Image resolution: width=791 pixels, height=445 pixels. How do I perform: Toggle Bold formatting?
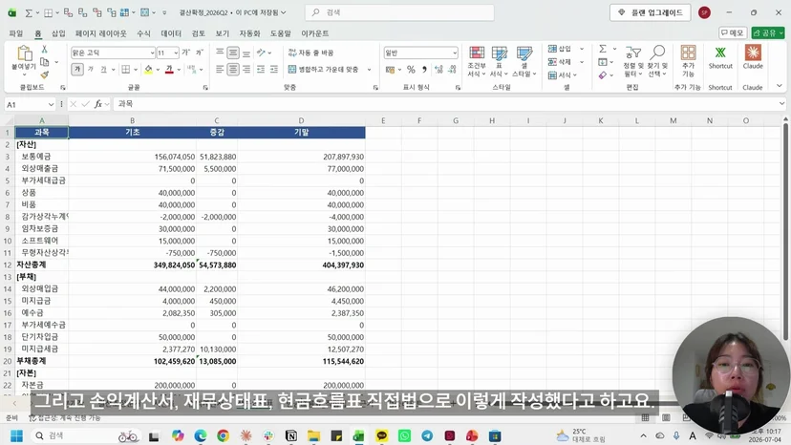click(x=77, y=69)
